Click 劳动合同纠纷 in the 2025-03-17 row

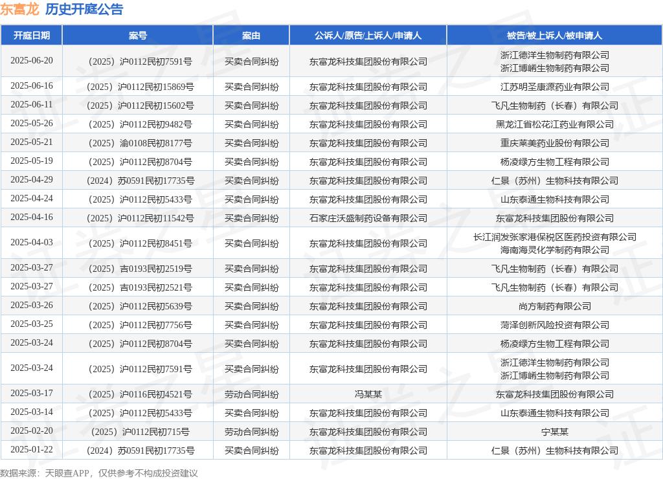coord(251,394)
